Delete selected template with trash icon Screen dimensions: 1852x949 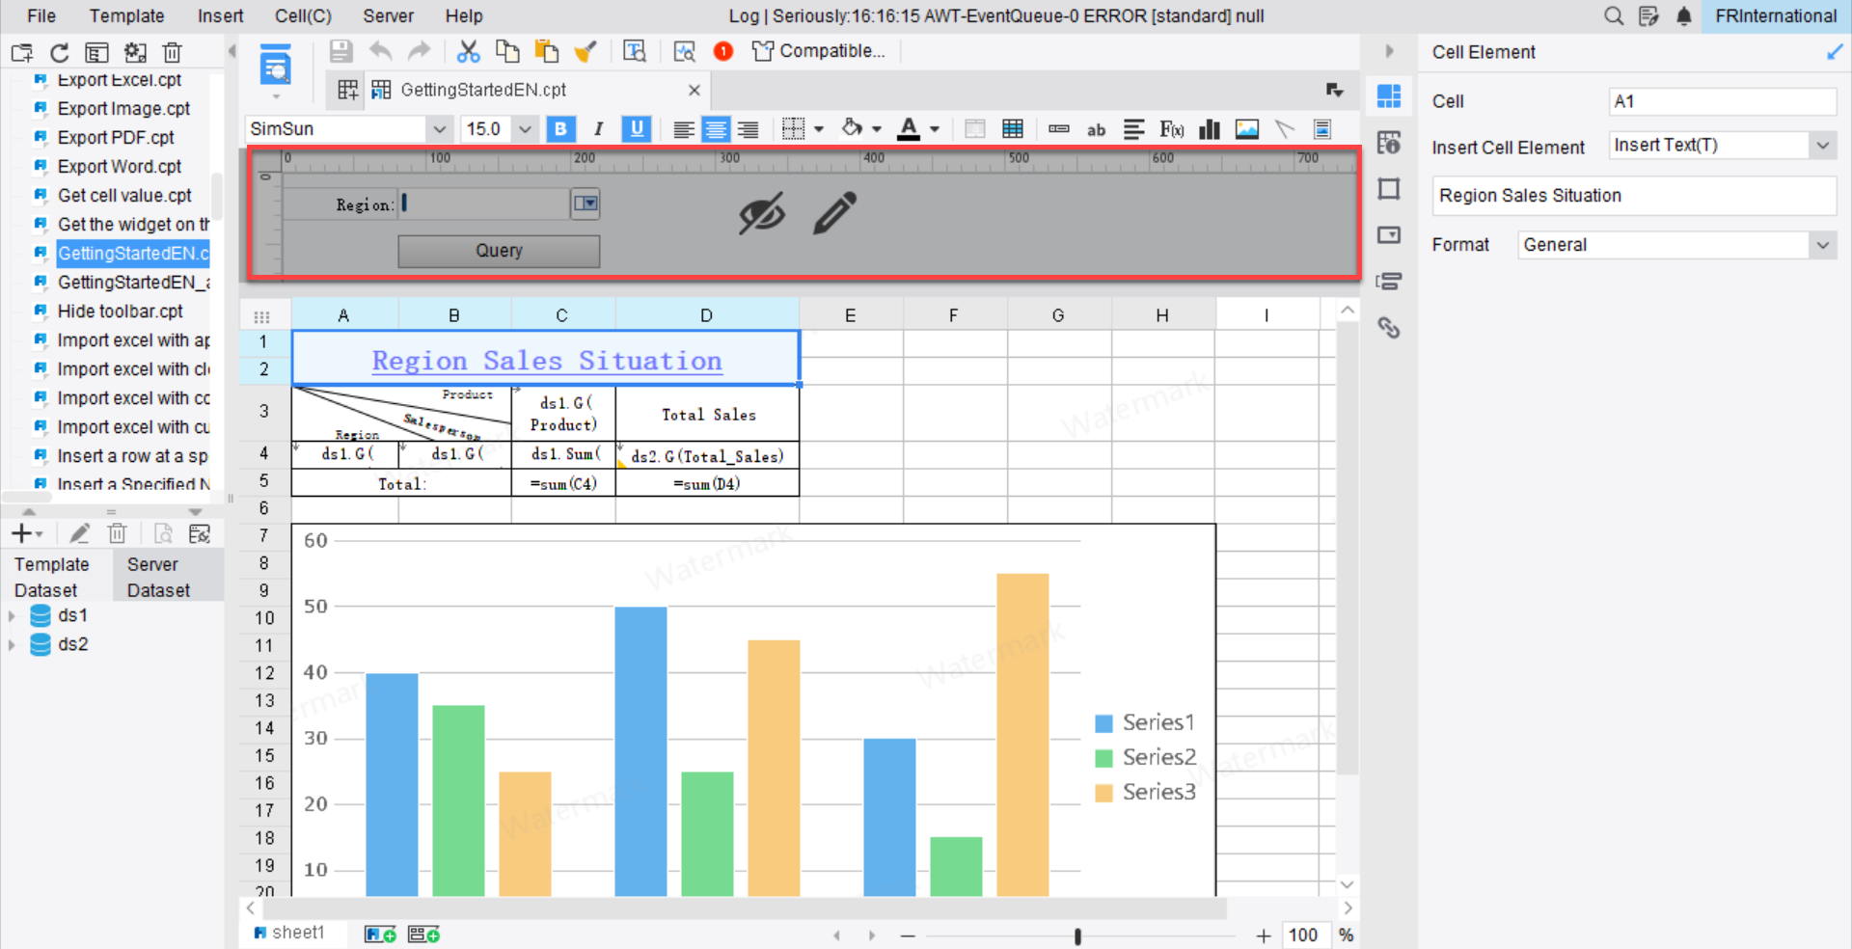point(173,53)
